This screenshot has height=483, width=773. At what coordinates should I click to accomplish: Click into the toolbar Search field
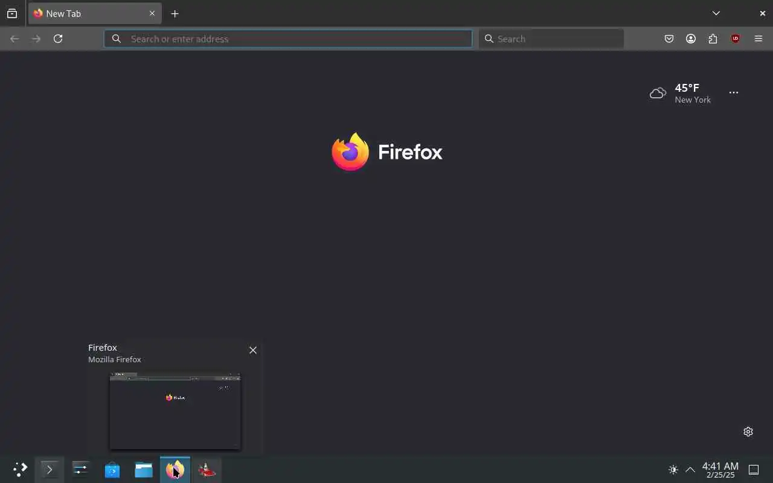pos(551,39)
